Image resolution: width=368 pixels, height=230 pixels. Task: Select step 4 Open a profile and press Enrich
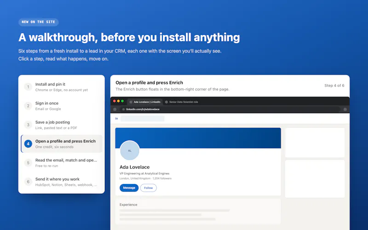(x=62, y=144)
